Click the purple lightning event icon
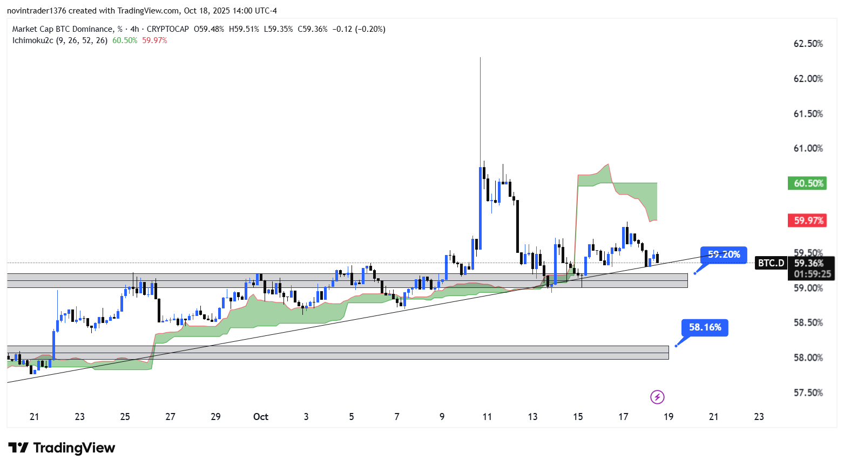Viewport: 844px width, 468px height. tap(657, 397)
